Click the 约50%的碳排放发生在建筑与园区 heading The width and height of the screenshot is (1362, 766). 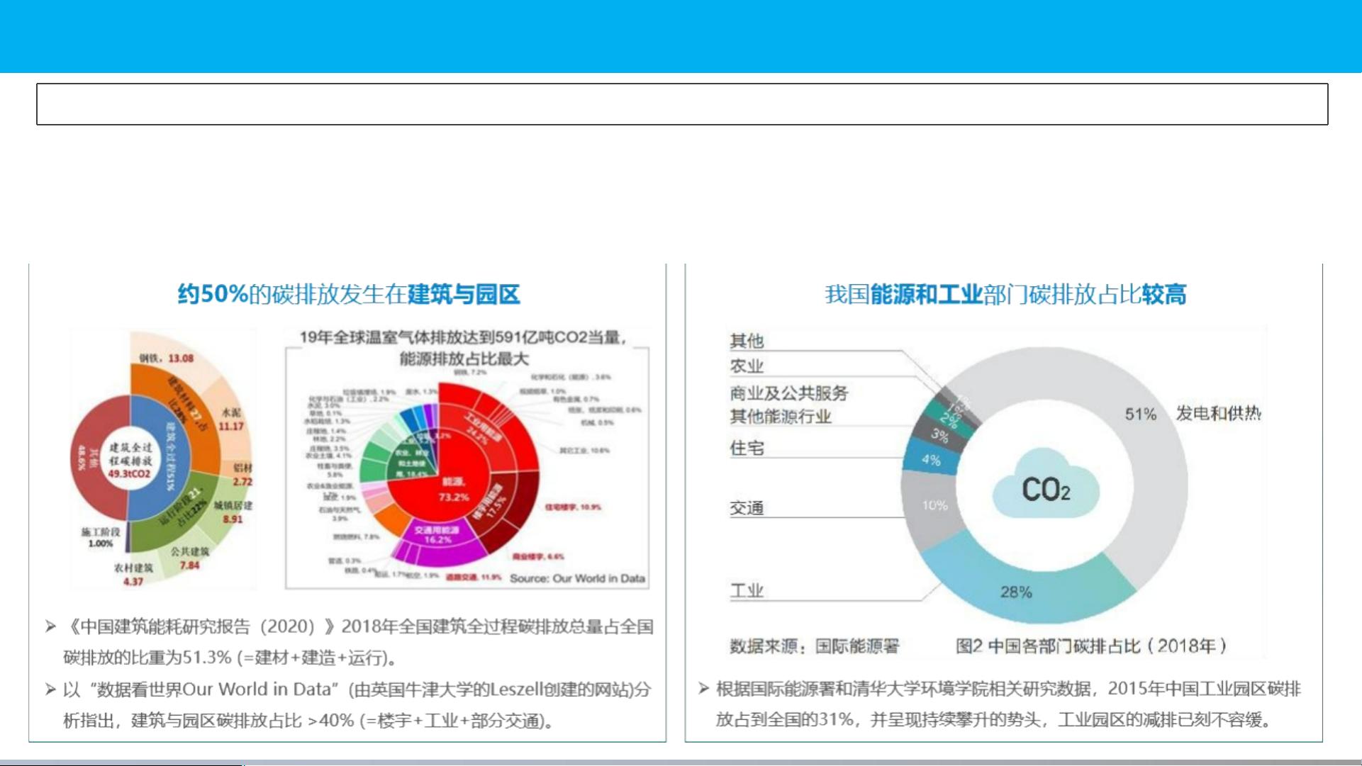(348, 294)
